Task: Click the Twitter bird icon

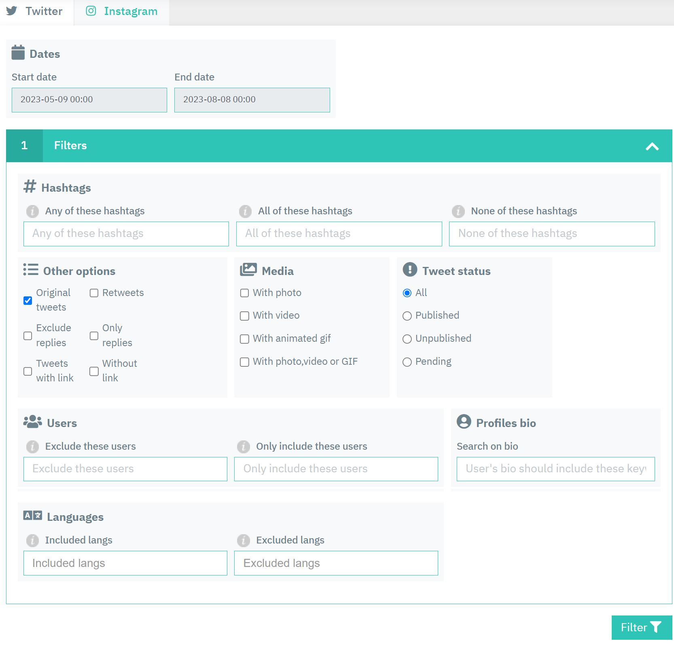Action: tap(12, 11)
